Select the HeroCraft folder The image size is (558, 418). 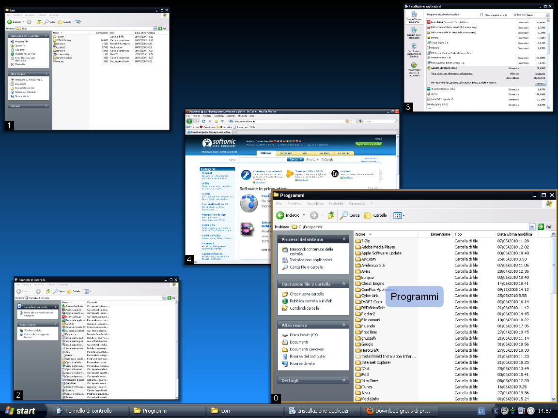pyautogui.click(x=367, y=350)
